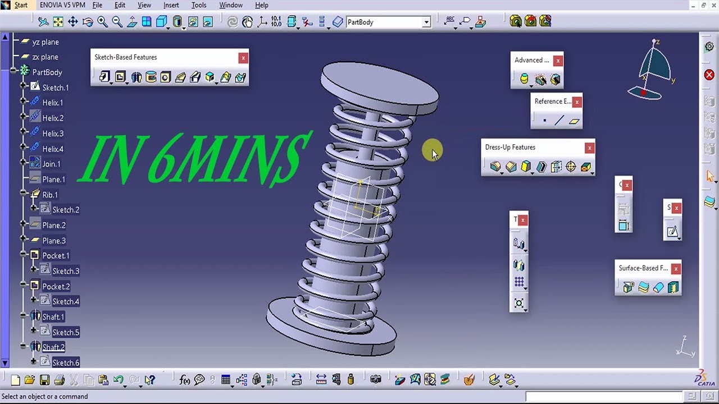Select the Rib tool icon
The height and width of the screenshot is (404, 719).
pyautogui.click(x=180, y=77)
